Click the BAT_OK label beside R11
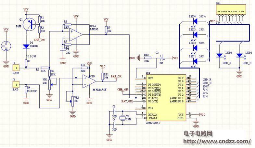This screenshot has width=255, height=148. point(116,76)
